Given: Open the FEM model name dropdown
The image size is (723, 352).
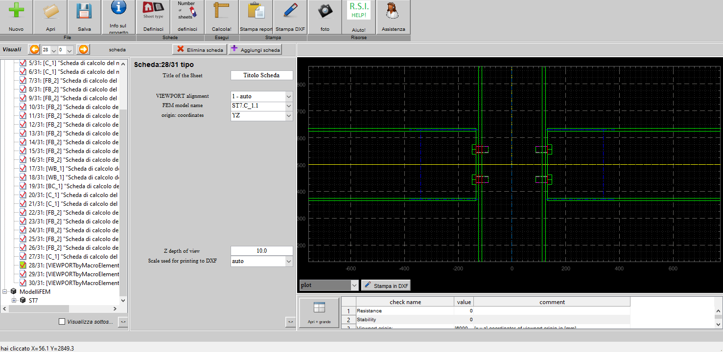Looking at the screenshot, I should tap(289, 106).
